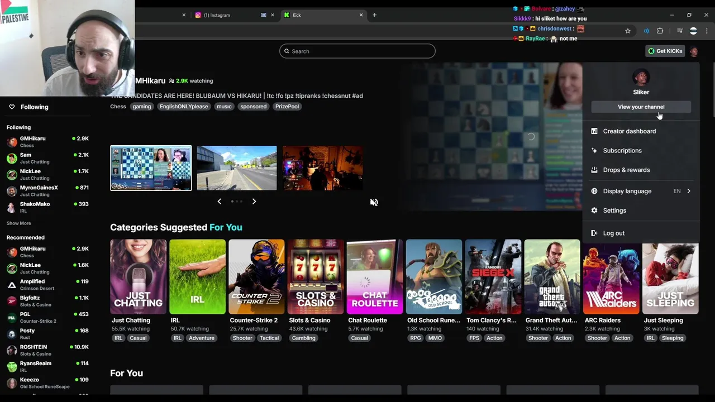Click the PrizePool tag
The image size is (715, 402).
point(287,107)
